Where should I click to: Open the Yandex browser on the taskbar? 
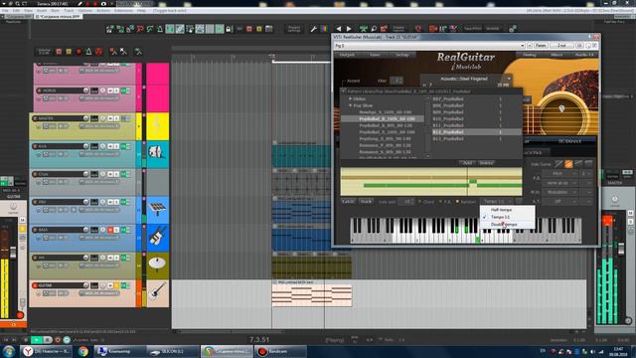click(47, 351)
